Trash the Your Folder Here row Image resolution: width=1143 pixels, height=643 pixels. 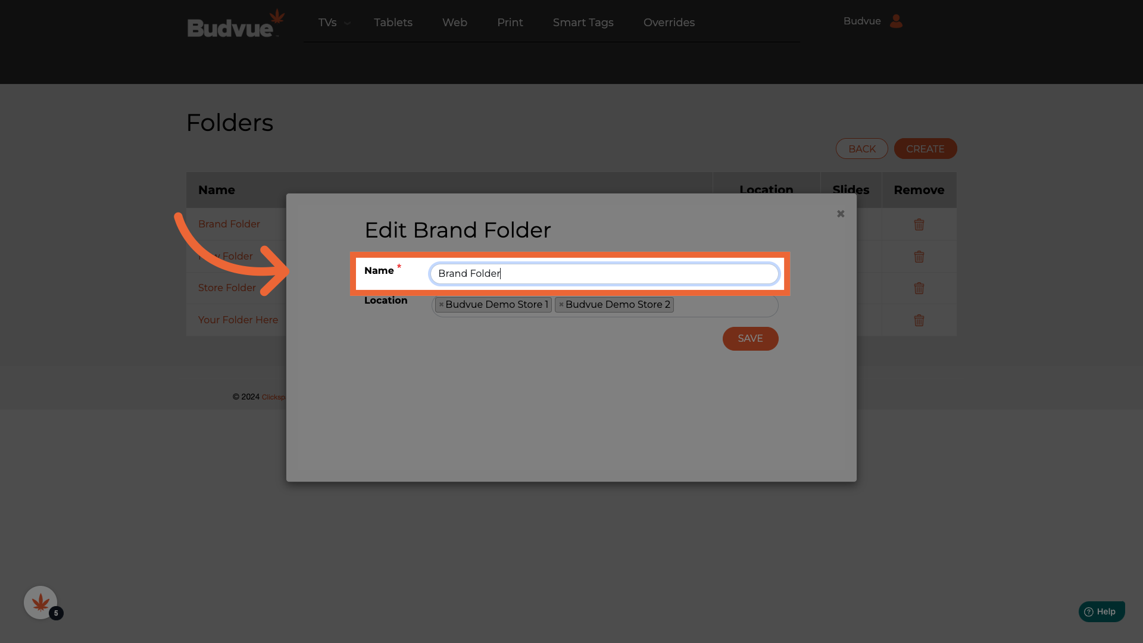[x=919, y=320]
